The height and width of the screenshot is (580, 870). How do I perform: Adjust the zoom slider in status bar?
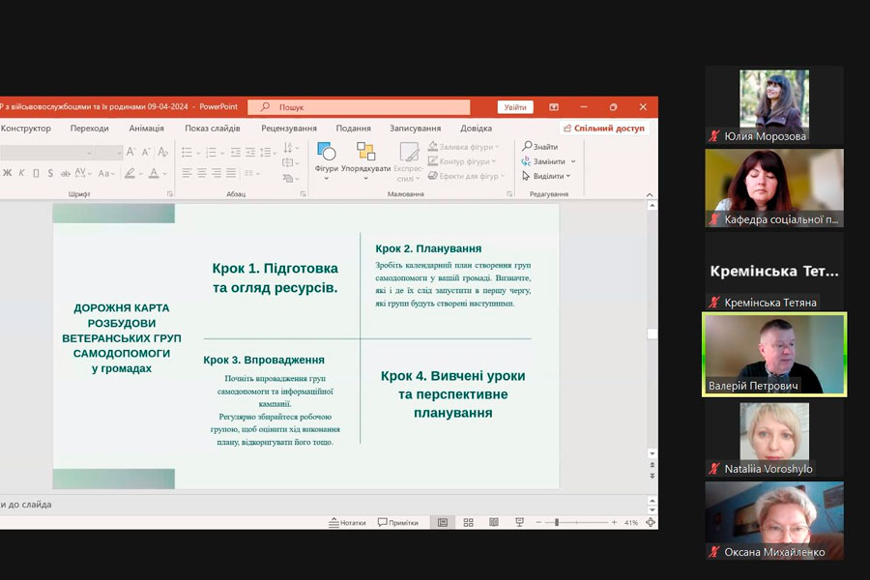tap(557, 522)
